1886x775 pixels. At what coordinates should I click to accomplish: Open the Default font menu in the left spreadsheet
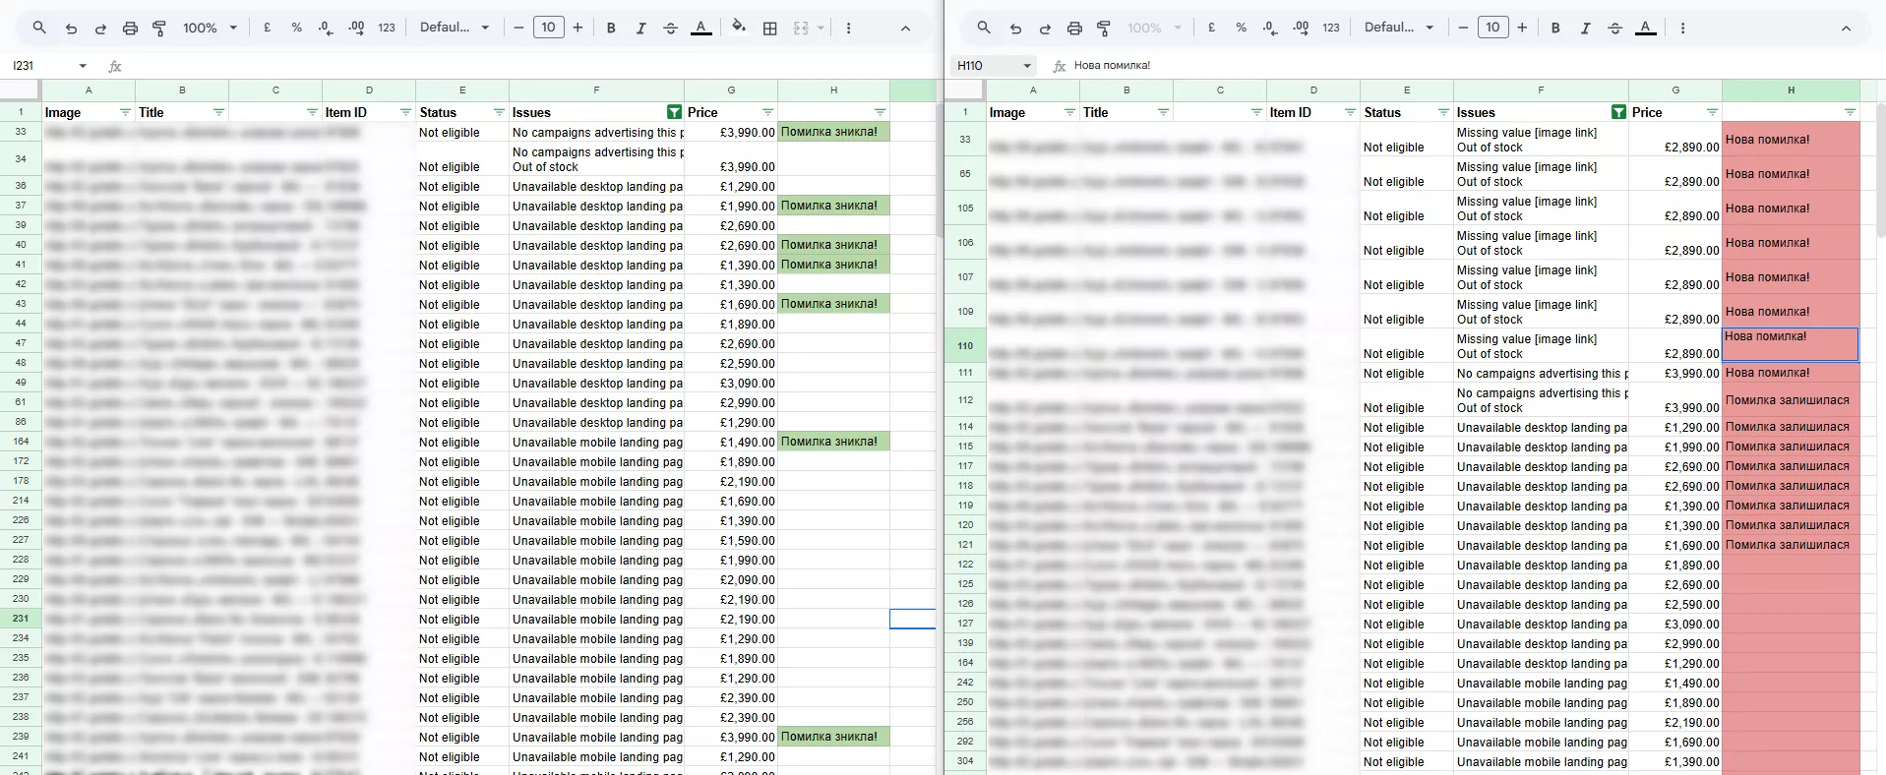coord(455,29)
